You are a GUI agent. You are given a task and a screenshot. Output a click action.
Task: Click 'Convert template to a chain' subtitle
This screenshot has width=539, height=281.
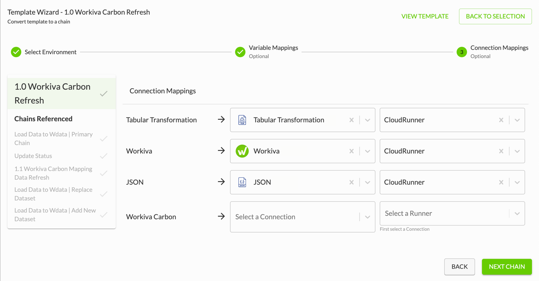pyautogui.click(x=39, y=22)
